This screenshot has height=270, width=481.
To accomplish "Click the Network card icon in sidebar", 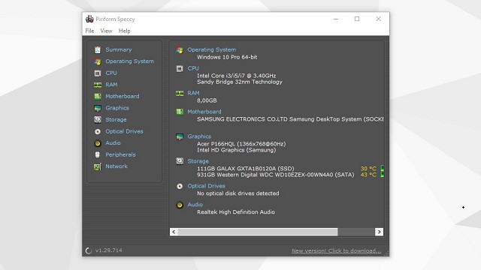I will [x=98, y=166].
